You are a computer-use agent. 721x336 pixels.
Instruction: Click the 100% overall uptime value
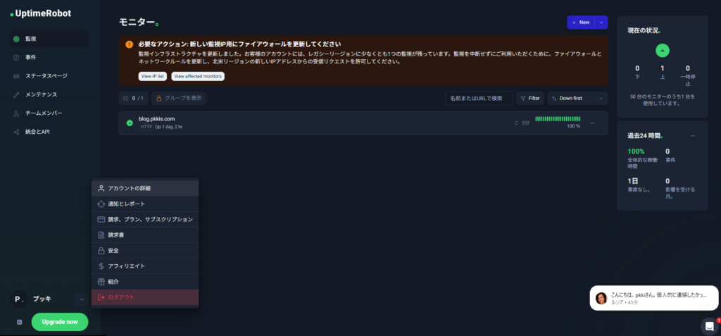636,151
